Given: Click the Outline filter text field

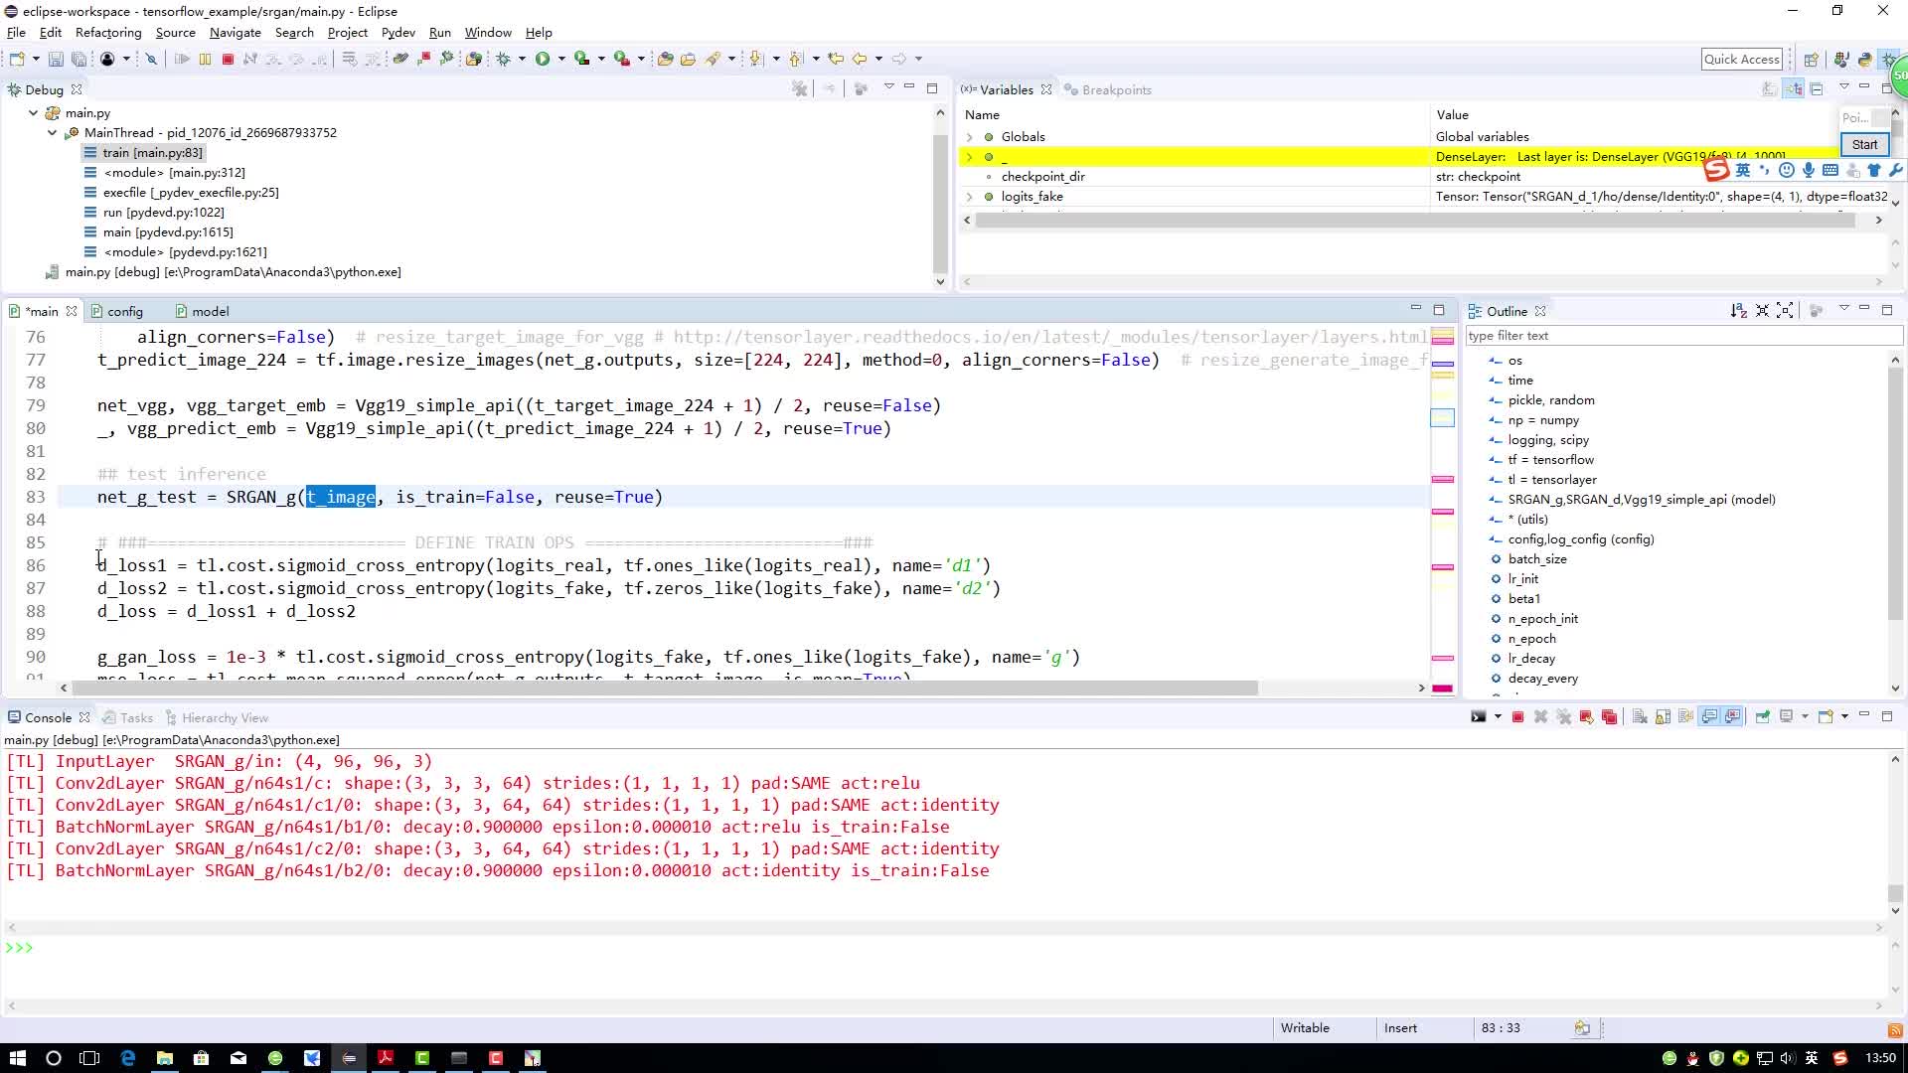Looking at the screenshot, I should (x=1682, y=336).
